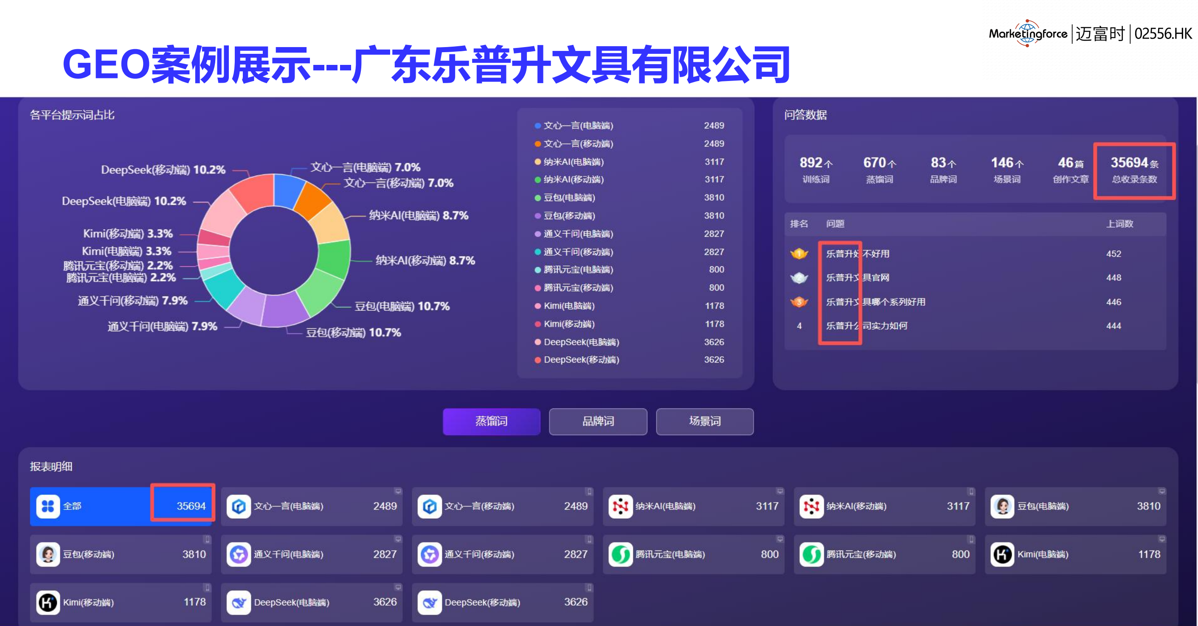Click the 46 创作文章 stat
The height and width of the screenshot is (626, 1198).
pos(1071,170)
